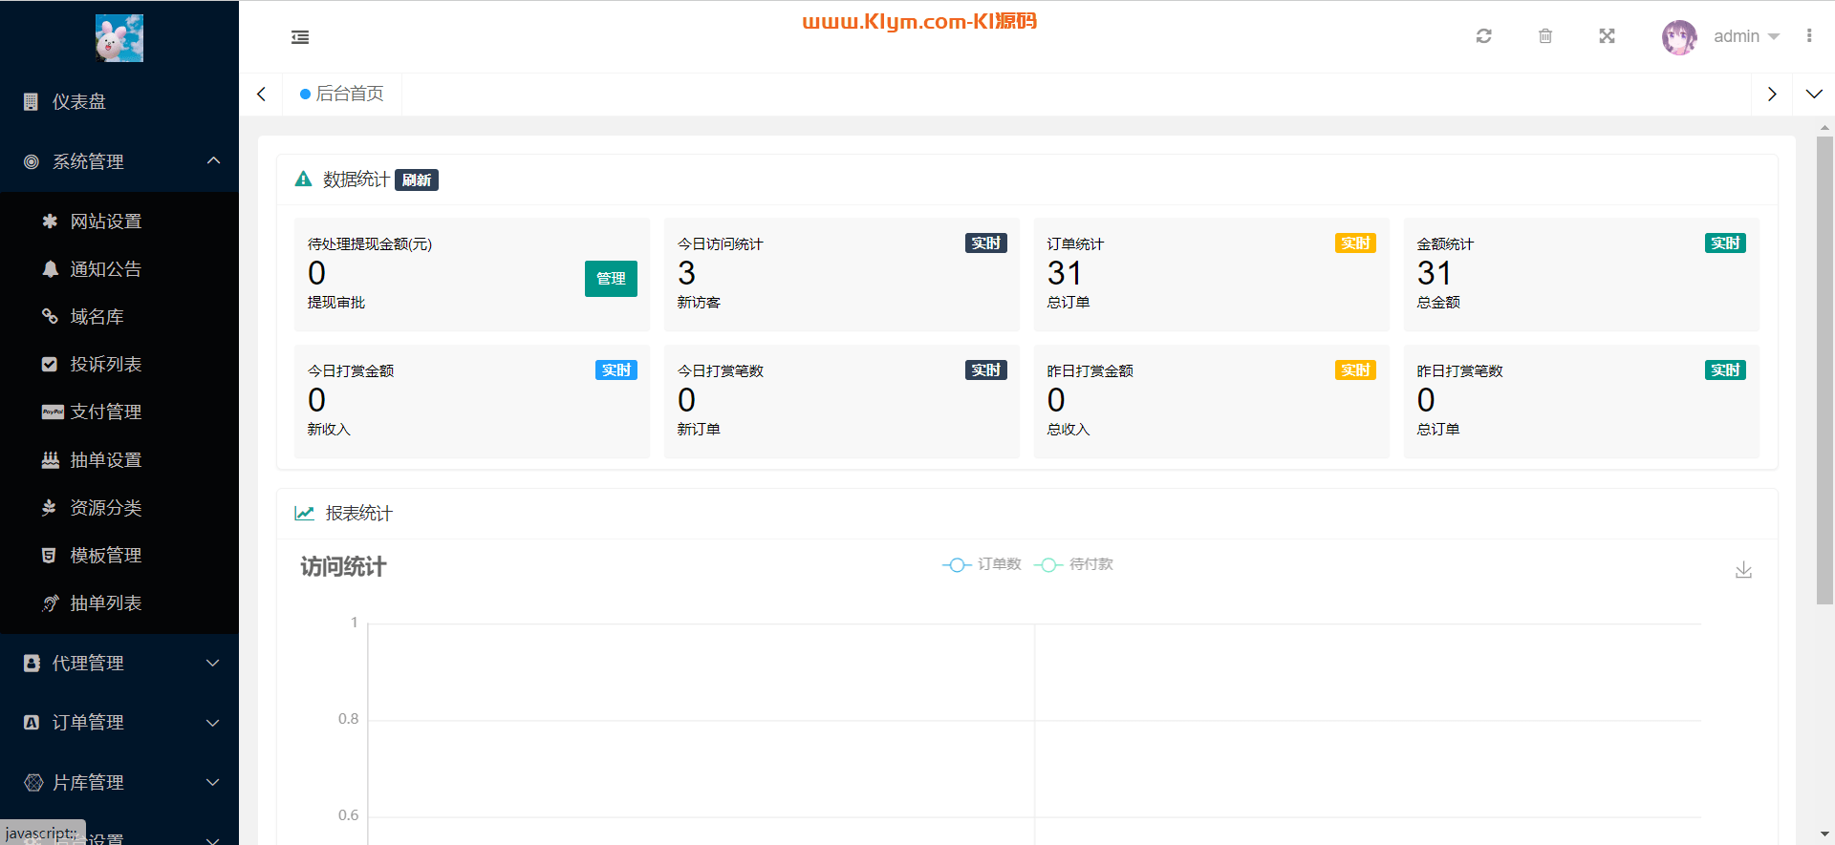The image size is (1835, 845).
Task: Click the vertical three-dot more icon
Action: coord(1809,36)
